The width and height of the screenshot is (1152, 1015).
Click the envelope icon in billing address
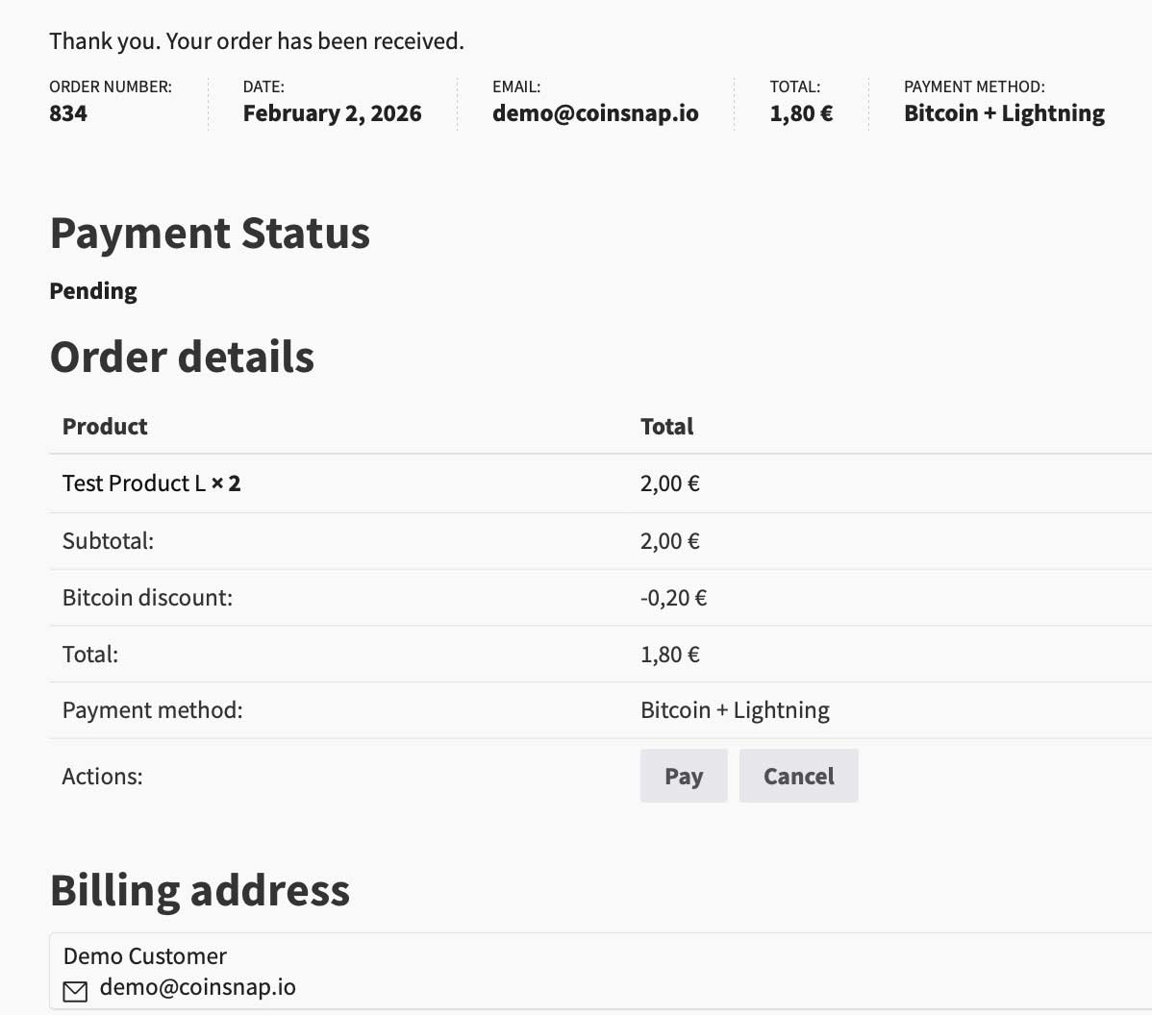click(74, 990)
